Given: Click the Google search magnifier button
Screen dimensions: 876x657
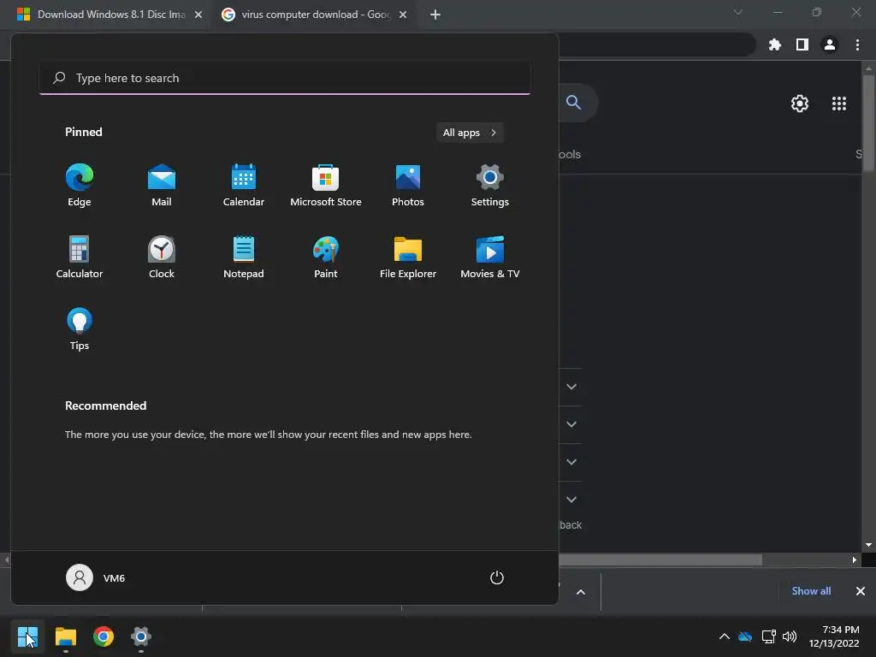Looking at the screenshot, I should [574, 103].
